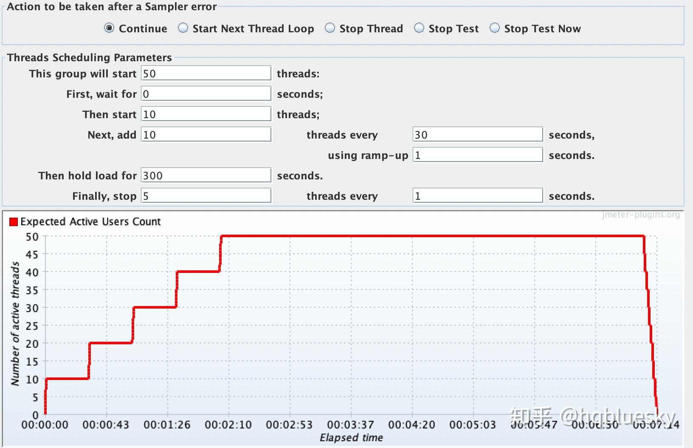Click the Elapsed time axis label
This screenshot has width=693, height=448.
351,437
